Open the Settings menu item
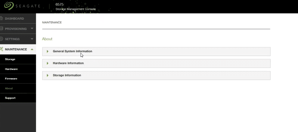Viewport: 298px width, 132px height. [18, 39]
